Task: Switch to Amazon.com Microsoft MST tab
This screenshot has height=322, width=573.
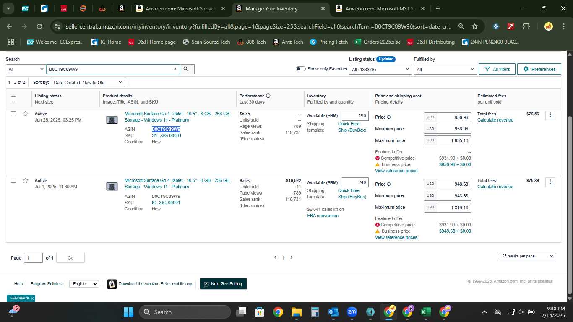Action: (380, 8)
